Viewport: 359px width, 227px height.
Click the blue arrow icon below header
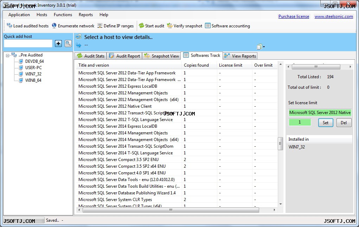tap(78, 45)
